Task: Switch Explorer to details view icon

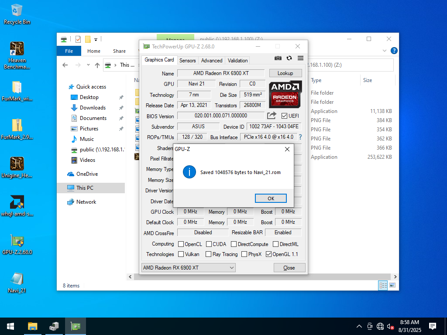Action: point(383,285)
